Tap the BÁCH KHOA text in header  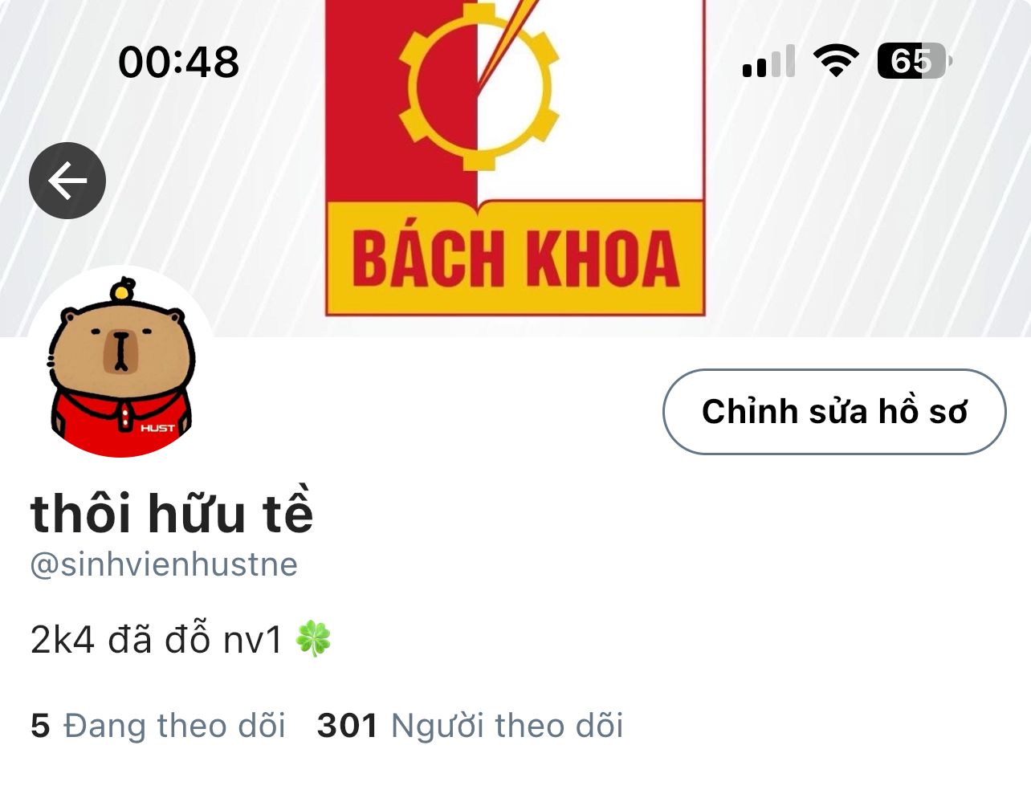click(515, 259)
